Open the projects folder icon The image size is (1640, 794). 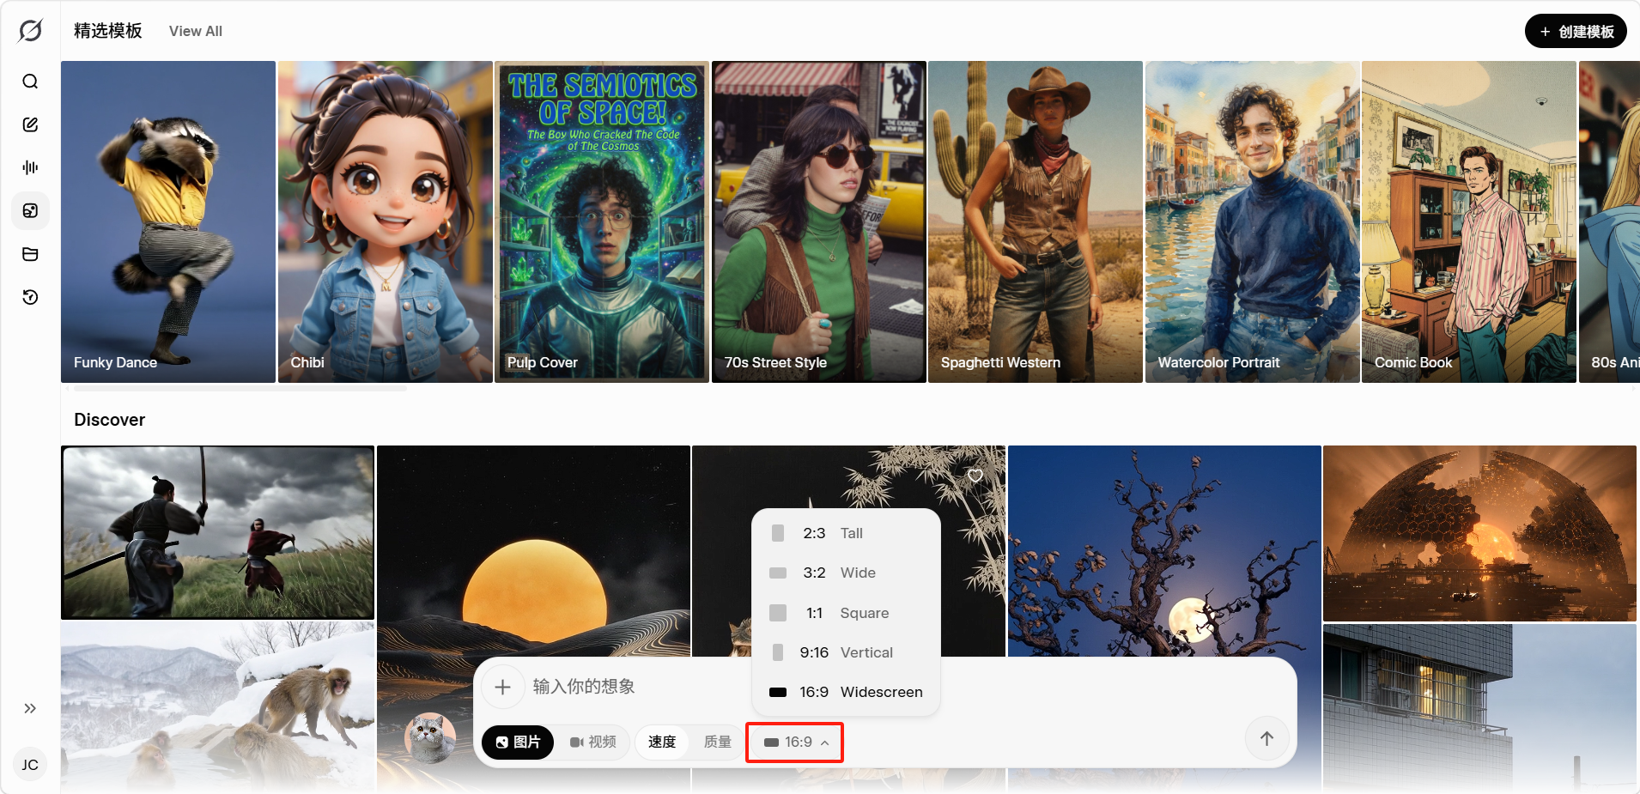click(30, 254)
